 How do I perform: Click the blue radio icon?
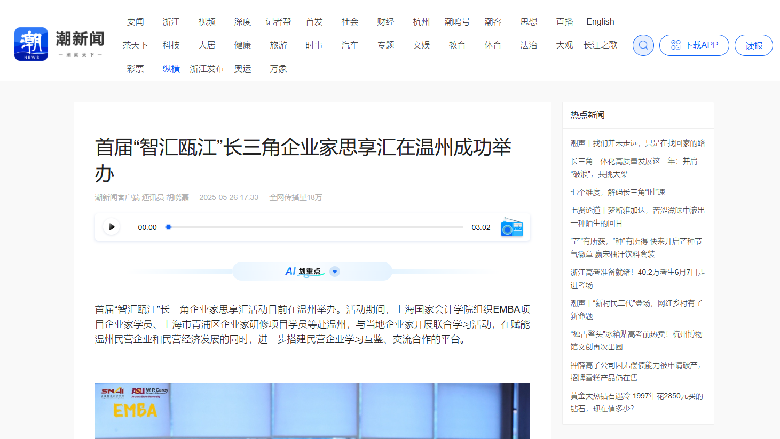[x=511, y=228]
